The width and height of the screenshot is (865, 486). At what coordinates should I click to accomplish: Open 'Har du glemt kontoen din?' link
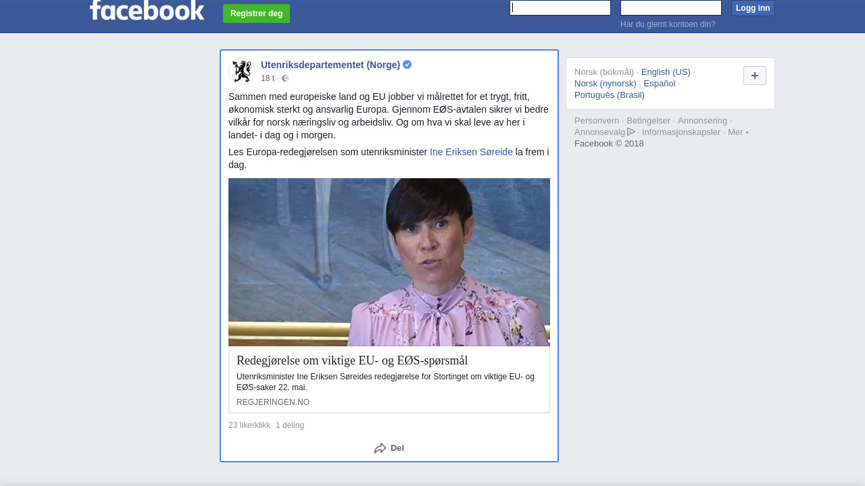tap(668, 24)
